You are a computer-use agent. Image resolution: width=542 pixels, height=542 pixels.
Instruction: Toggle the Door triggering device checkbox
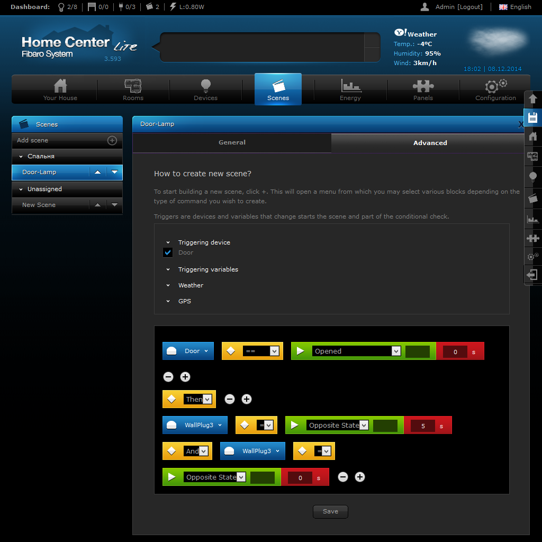pos(168,252)
